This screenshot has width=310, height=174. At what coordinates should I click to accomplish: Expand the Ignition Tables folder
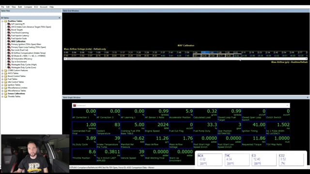point(2,85)
